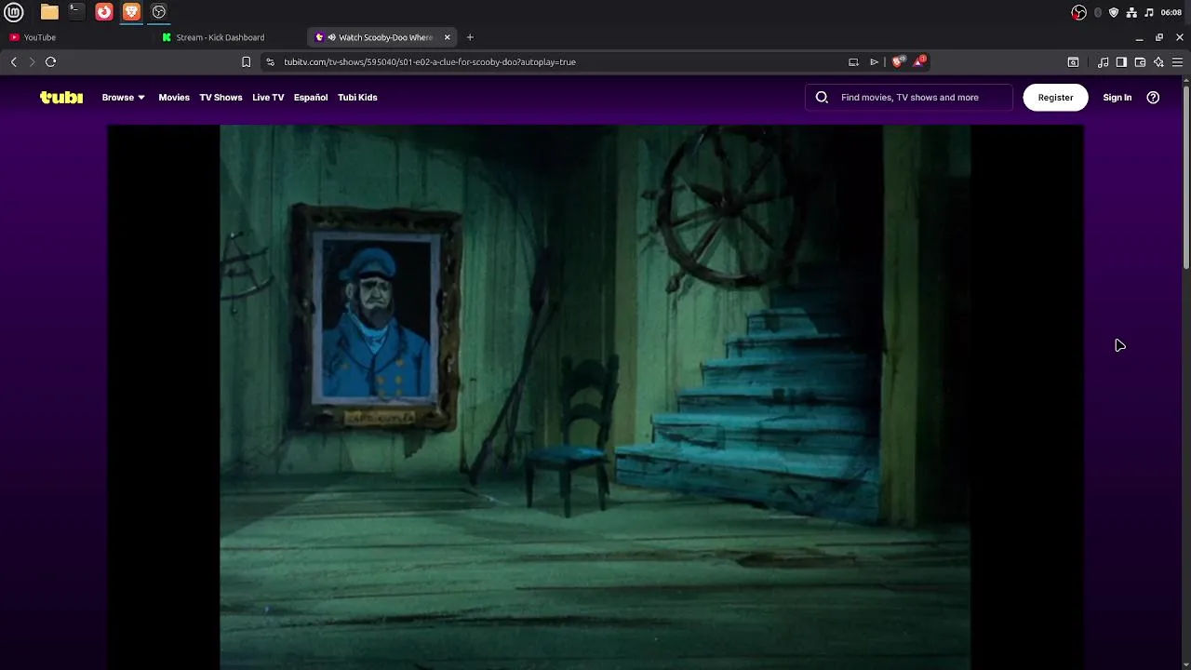Open the TV Shows section
This screenshot has height=670, width=1191.
click(221, 97)
